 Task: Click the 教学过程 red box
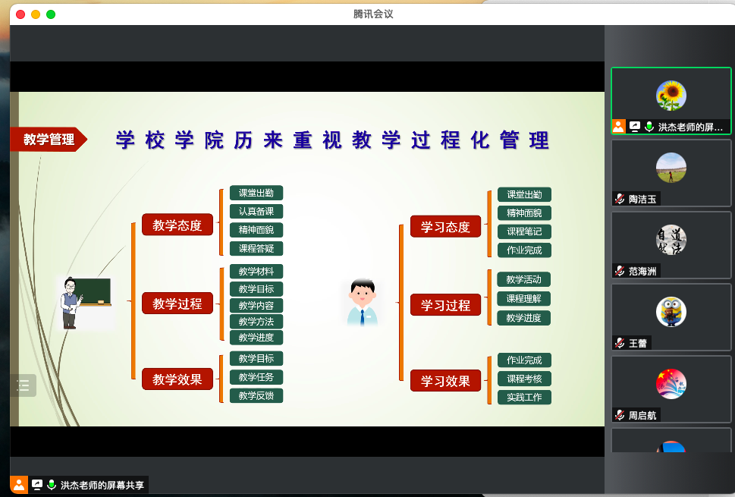click(177, 304)
